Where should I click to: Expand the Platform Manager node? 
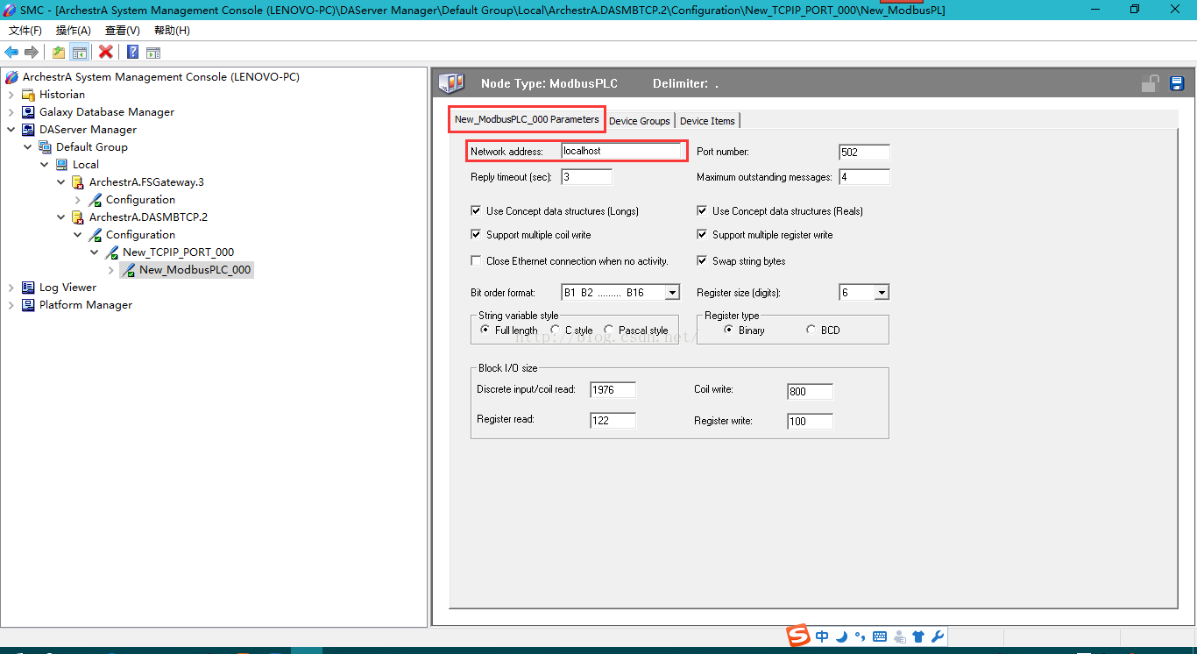coord(11,305)
